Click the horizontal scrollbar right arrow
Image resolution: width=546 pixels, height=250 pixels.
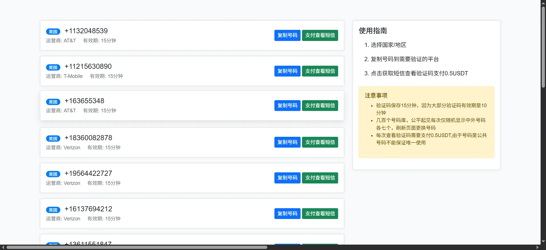point(537,247)
